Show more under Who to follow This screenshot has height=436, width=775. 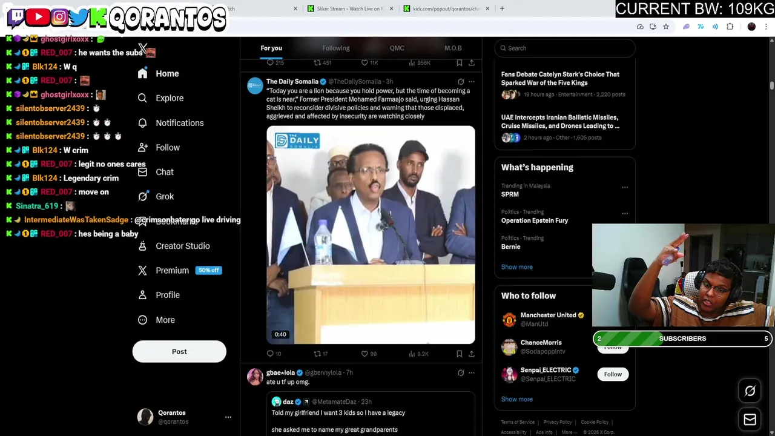tap(517, 400)
